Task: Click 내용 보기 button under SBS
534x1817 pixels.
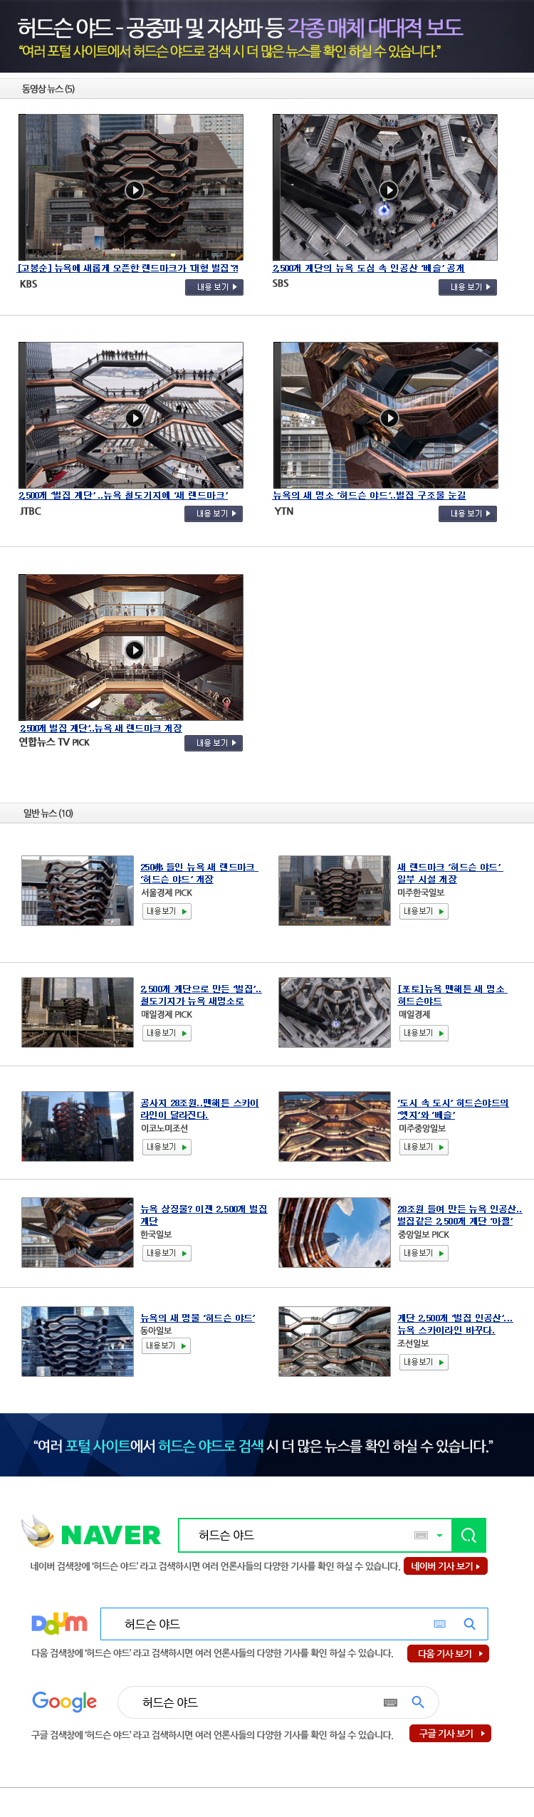Action: point(468,287)
